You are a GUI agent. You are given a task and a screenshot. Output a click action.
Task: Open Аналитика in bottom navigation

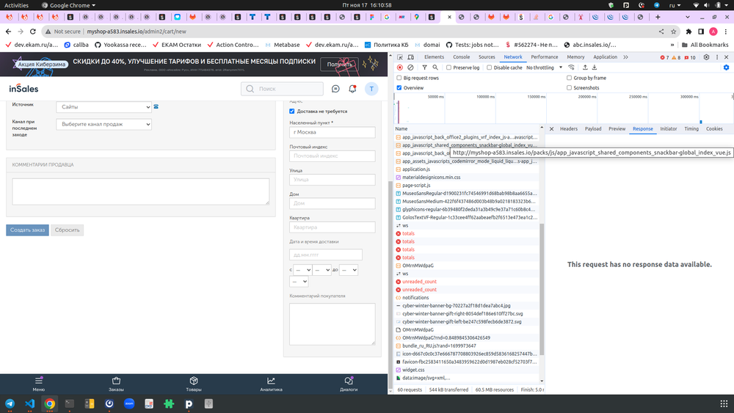[271, 384]
